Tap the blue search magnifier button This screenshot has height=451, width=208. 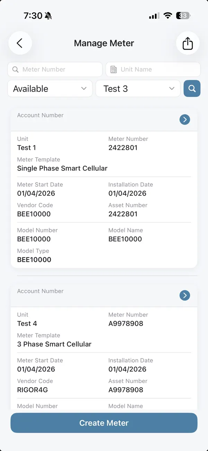192,88
